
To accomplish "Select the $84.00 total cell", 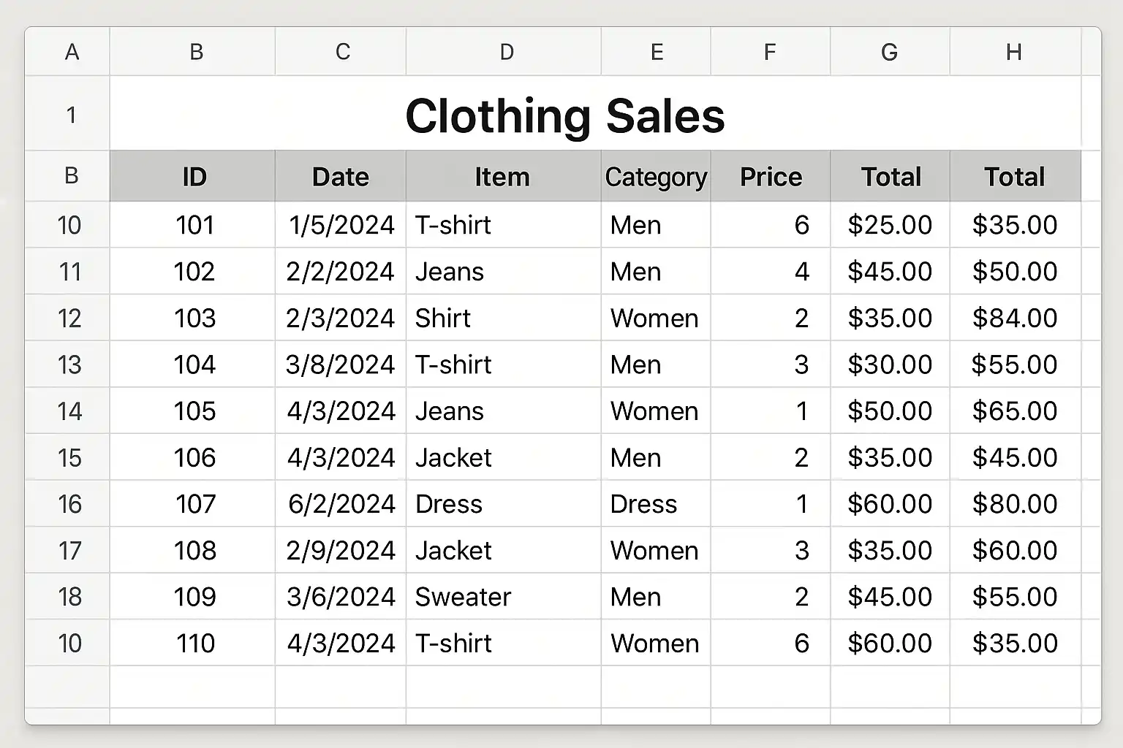I will tap(1014, 318).
